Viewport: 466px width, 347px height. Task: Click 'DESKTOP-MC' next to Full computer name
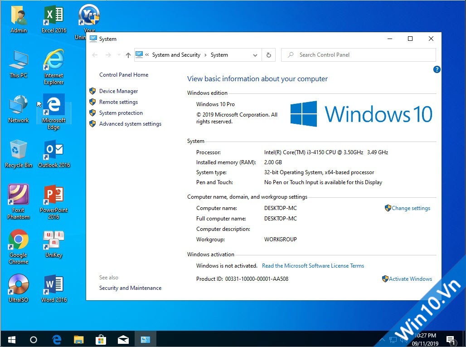280,219
